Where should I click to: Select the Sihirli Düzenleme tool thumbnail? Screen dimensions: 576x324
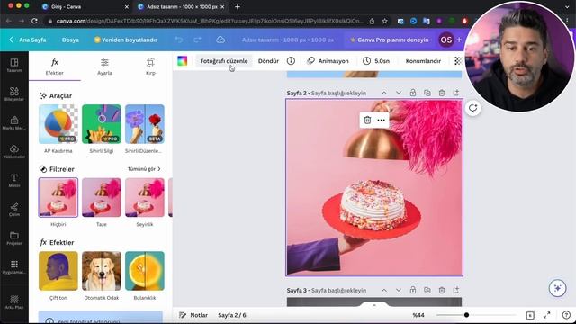pyautogui.click(x=145, y=124)
